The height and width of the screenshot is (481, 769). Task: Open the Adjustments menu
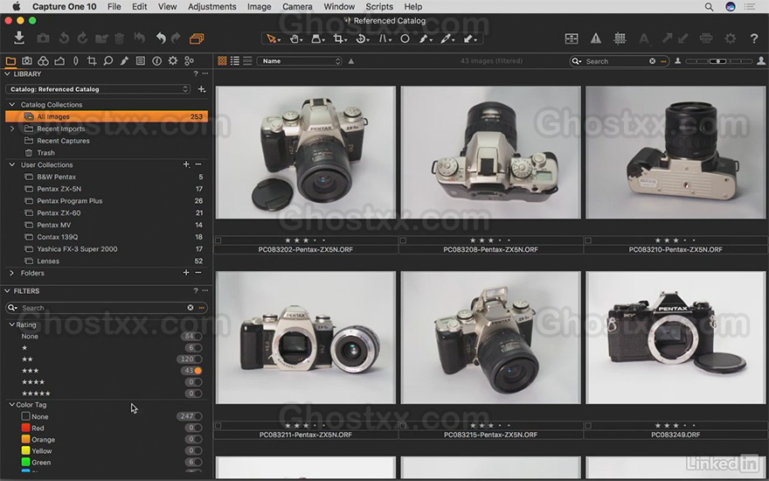[211, 7]
